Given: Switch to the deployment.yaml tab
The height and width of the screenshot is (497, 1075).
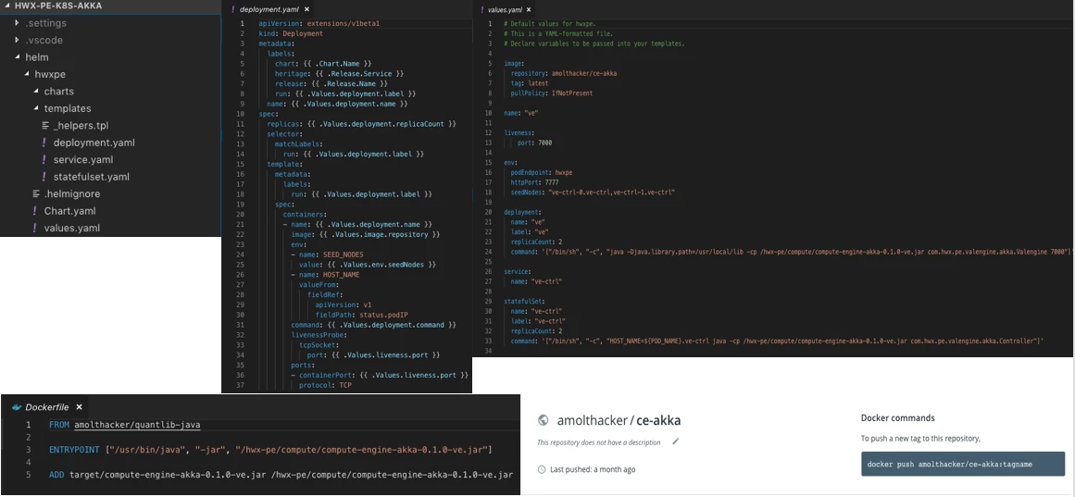Looking at the screenshot, I should (270, 9).
